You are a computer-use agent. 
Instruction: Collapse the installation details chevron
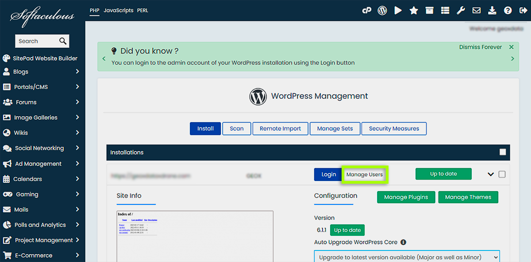[x=490, y=174]
